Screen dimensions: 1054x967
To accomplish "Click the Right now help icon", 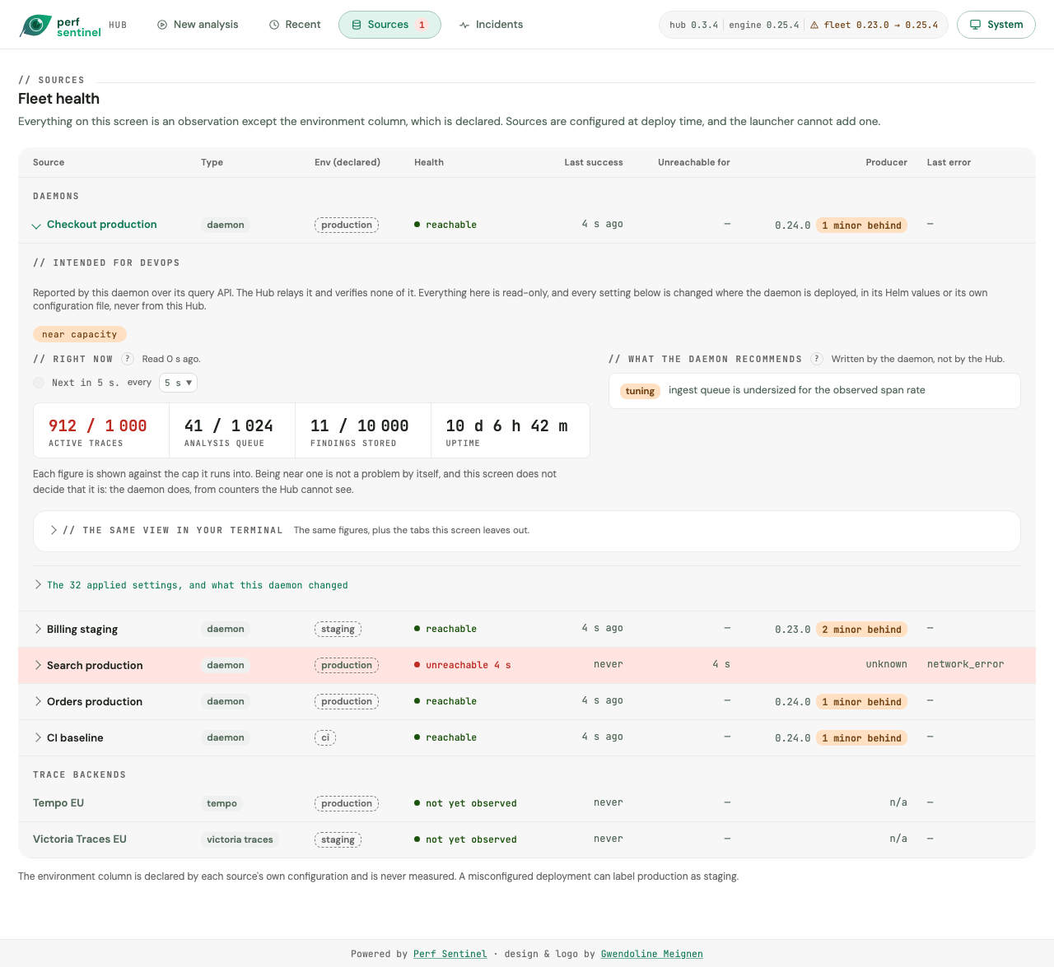I will pos(128,359).
